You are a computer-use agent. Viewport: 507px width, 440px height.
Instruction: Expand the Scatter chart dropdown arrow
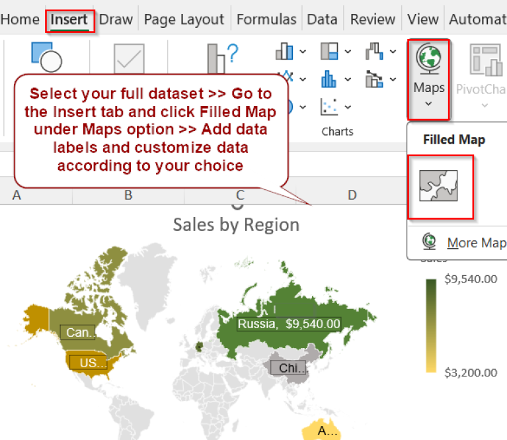click(348, 107)
